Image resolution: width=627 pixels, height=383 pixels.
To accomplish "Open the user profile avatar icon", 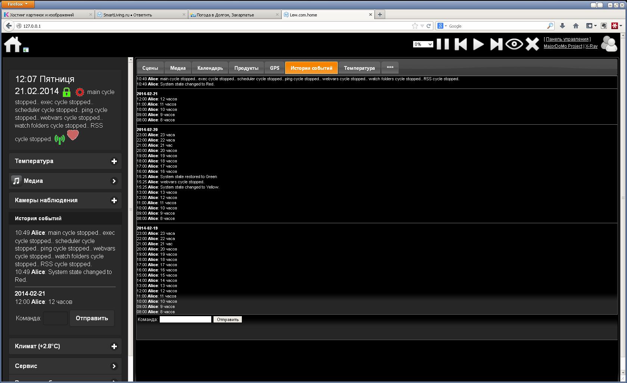I will coord(609,44).
